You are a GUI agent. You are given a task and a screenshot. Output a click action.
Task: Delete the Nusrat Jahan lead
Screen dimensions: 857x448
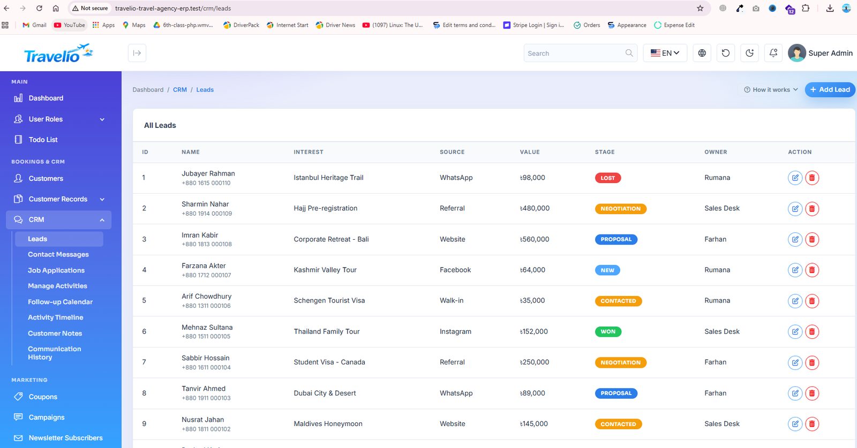click(x=812, y=424)
